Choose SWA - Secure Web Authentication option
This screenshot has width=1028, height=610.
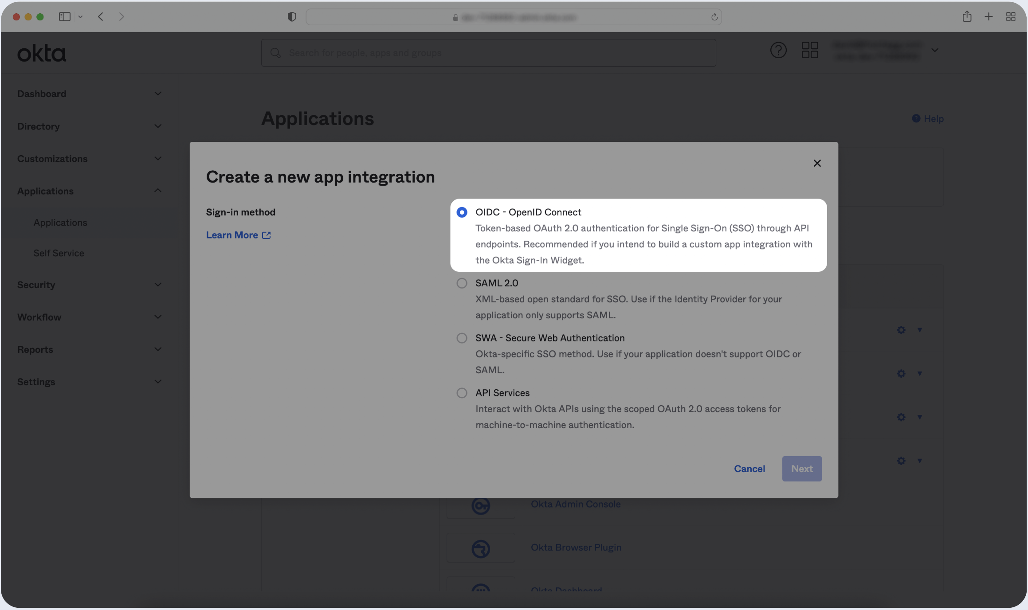[x=462, y=338]
